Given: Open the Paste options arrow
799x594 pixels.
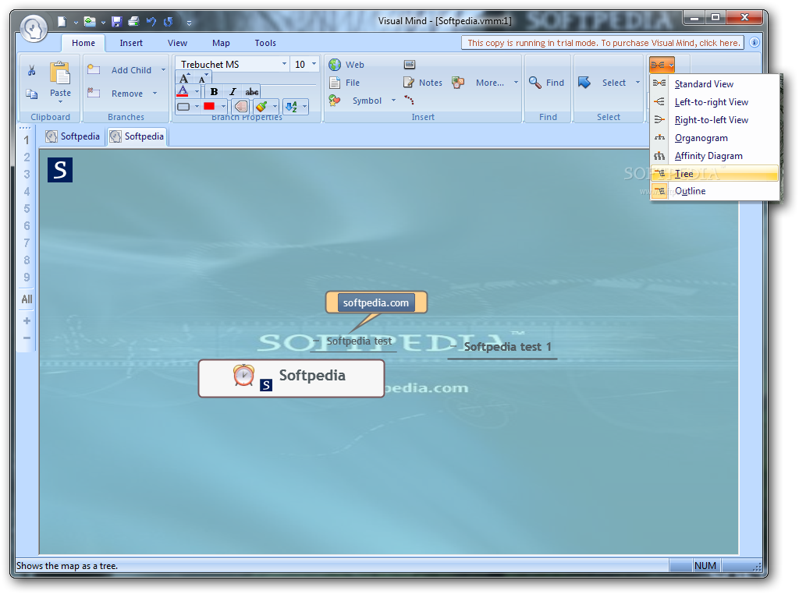Looking at the screenshot, I should click(x=60, y=102).
